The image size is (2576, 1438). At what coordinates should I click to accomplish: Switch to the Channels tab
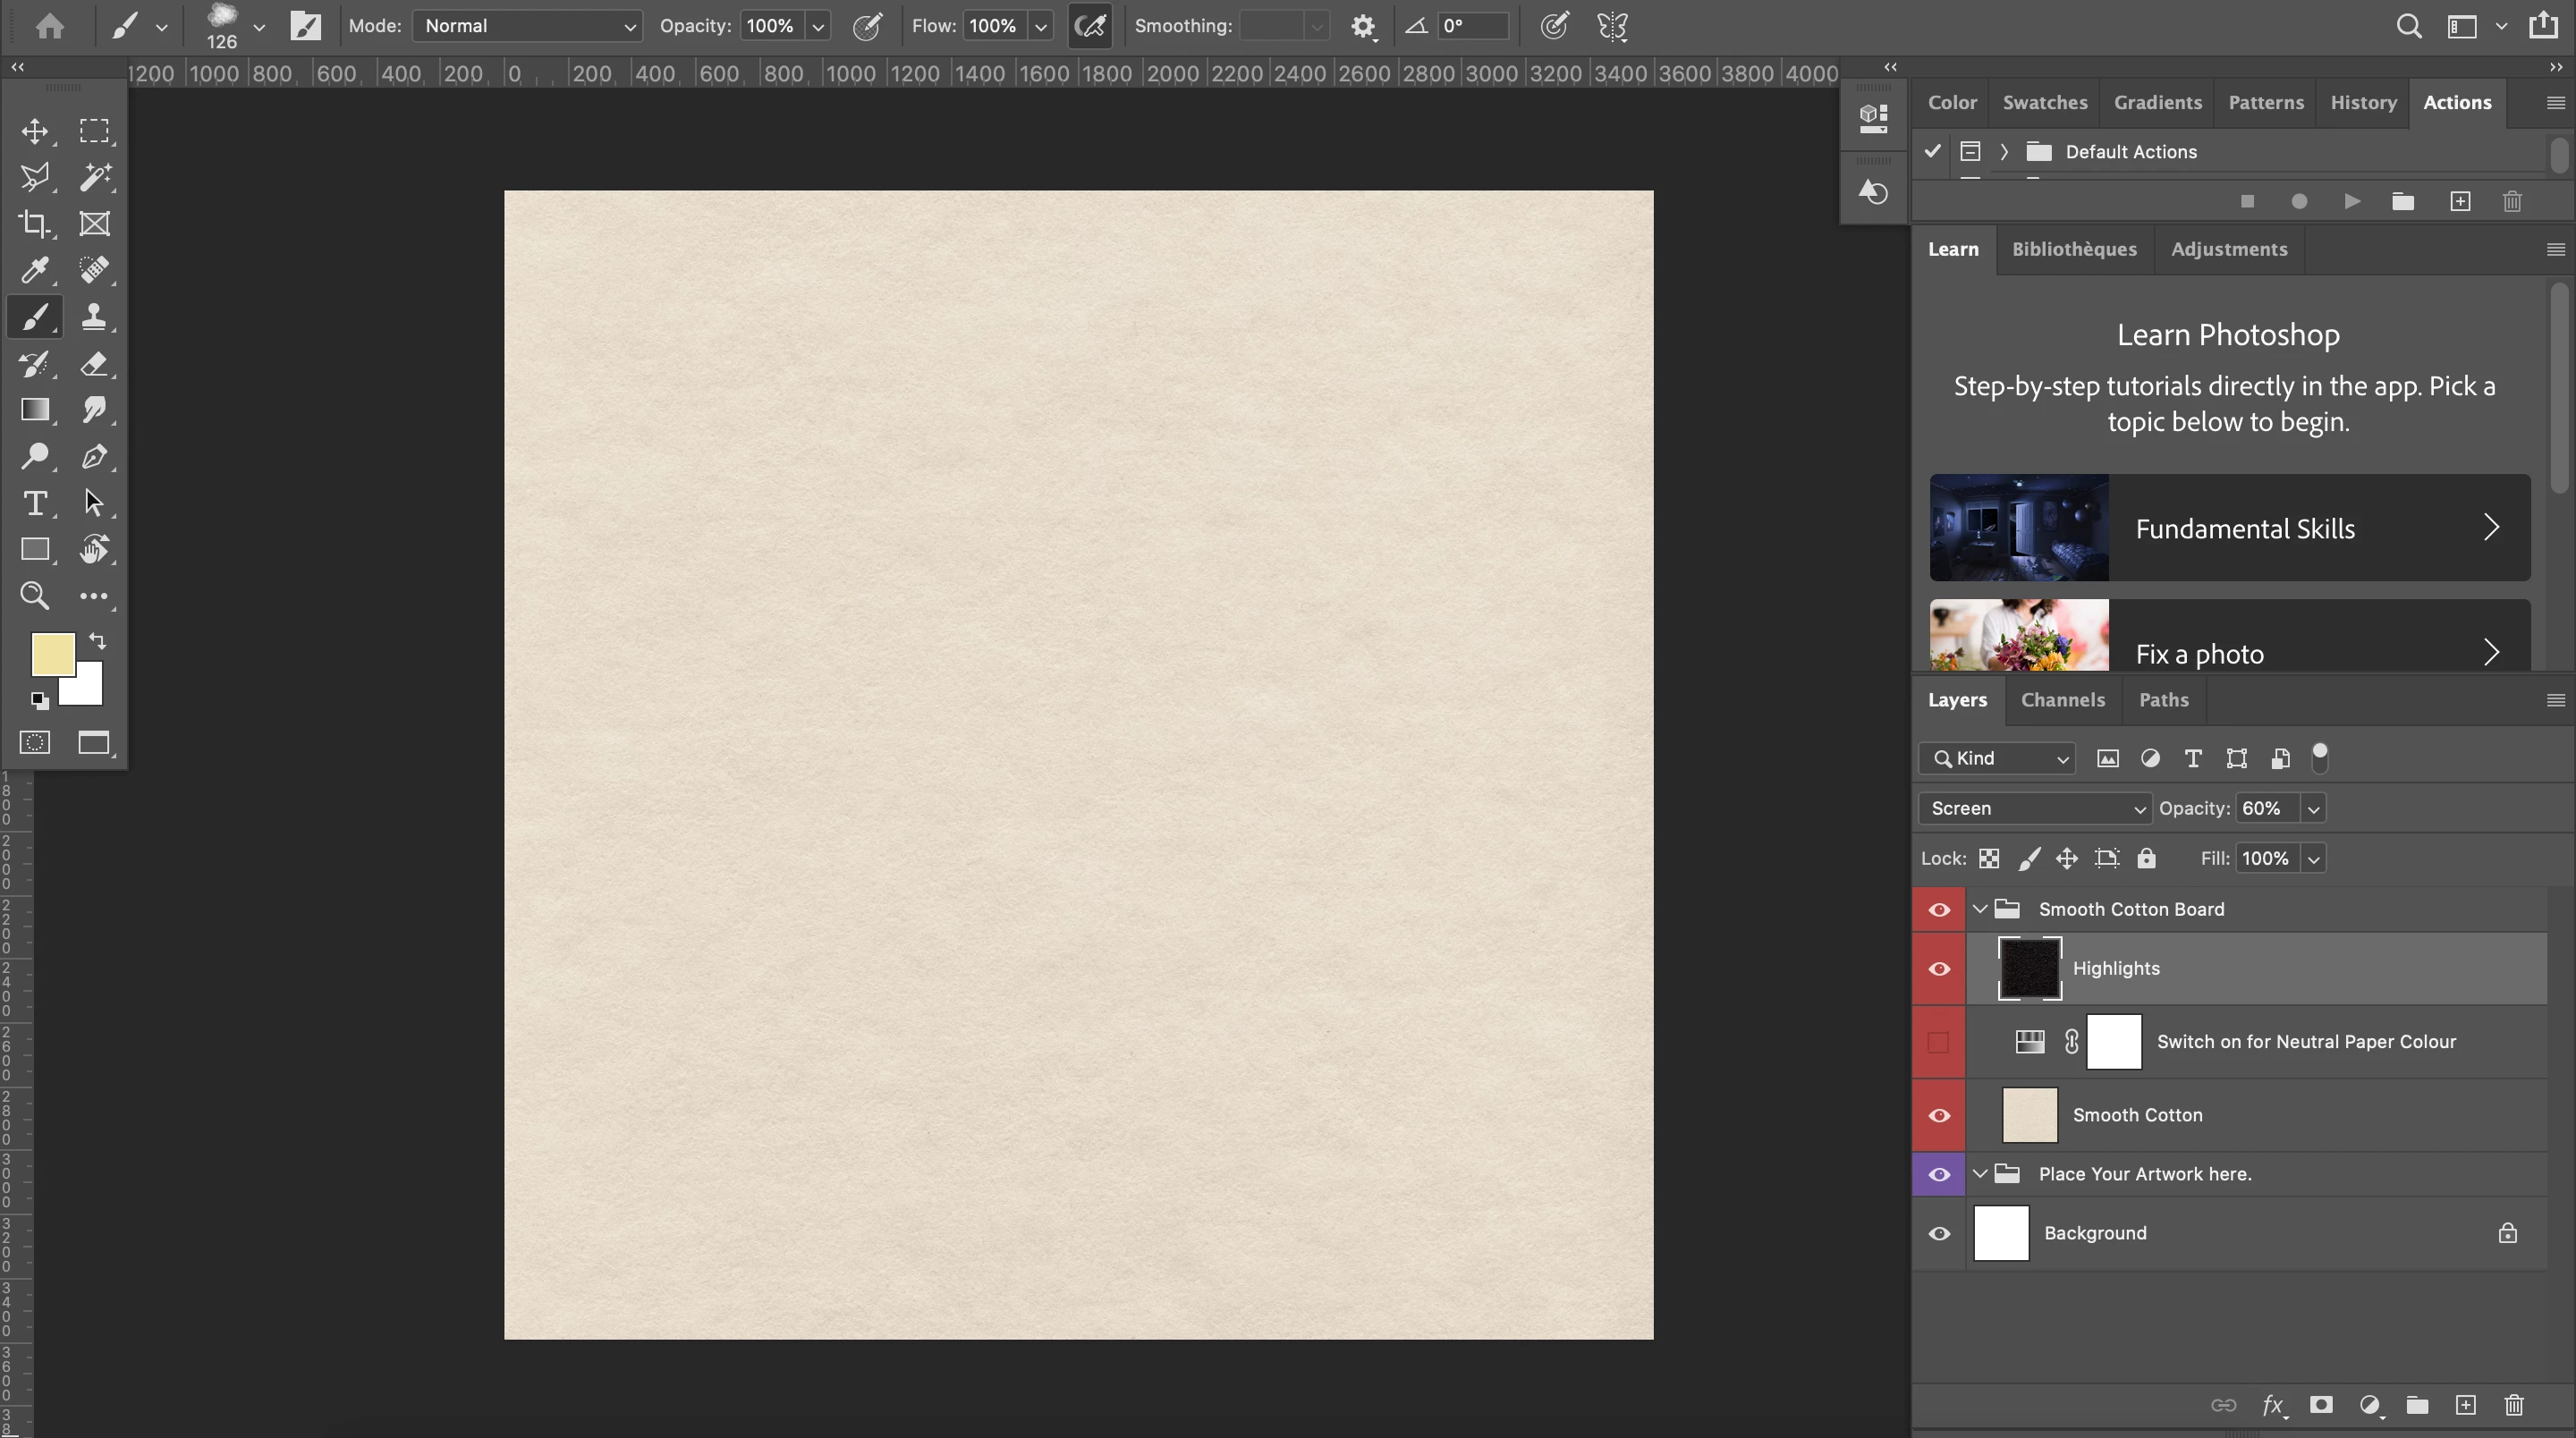pos(2062,700)
